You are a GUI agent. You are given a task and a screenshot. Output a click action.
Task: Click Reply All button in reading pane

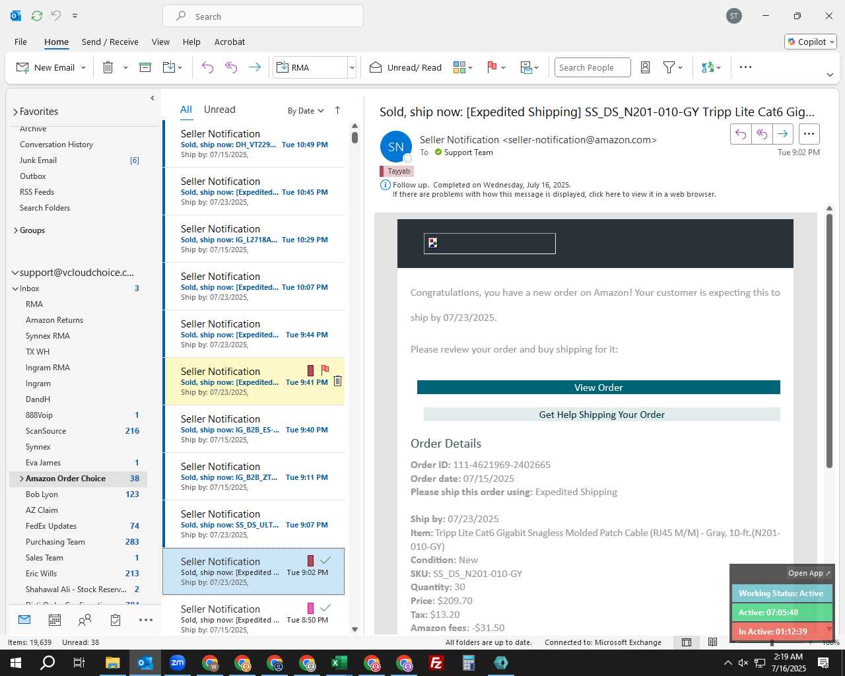pyautogui.click(x=762, y=134)
